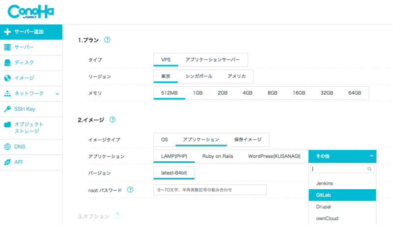The image size is (393, 225).
Task: Click the SSH Key key icon
Action: [7, 109]
